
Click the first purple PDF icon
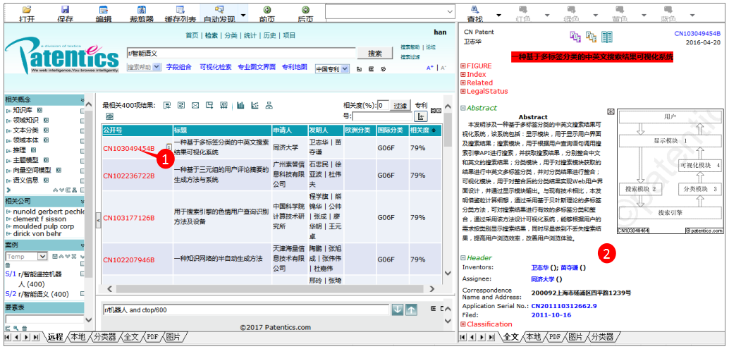coord(575,37)
